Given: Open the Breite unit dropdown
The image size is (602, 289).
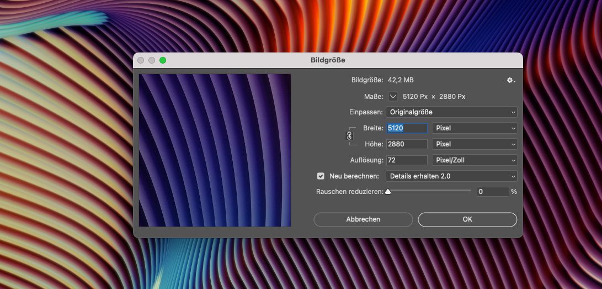Looking at the screenshot, I should coord(474,128).
